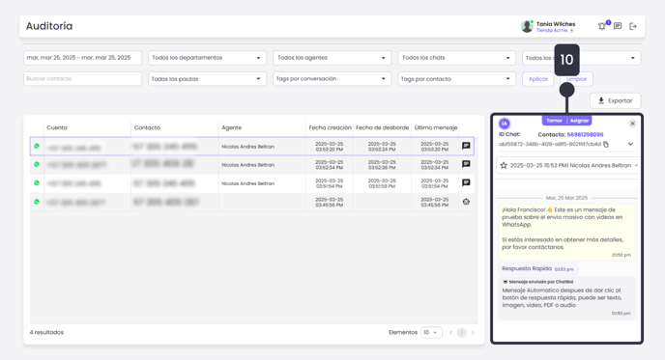
Task: Open the notifications bell
Action: pyautogui.click(x=602, y=26)
